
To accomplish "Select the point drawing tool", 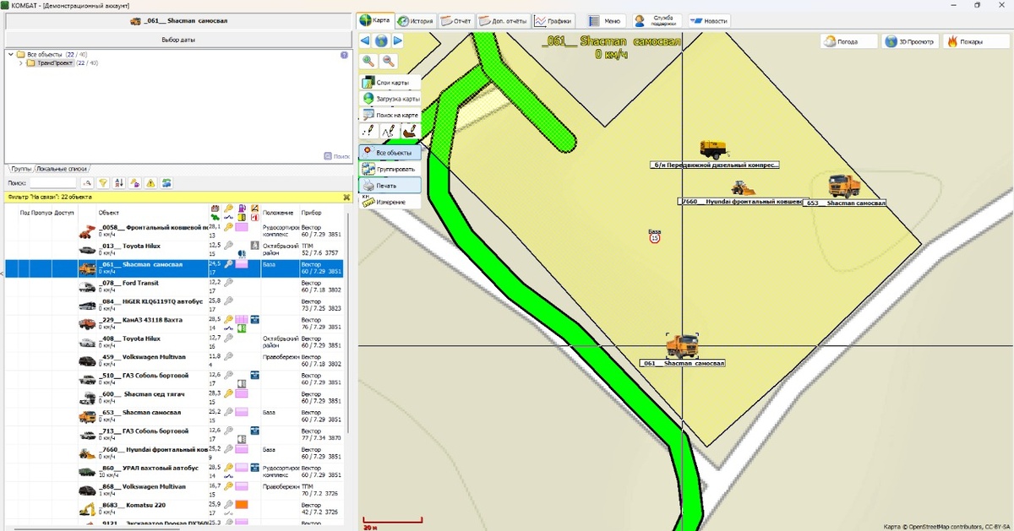I will click(x=368, y=131).
